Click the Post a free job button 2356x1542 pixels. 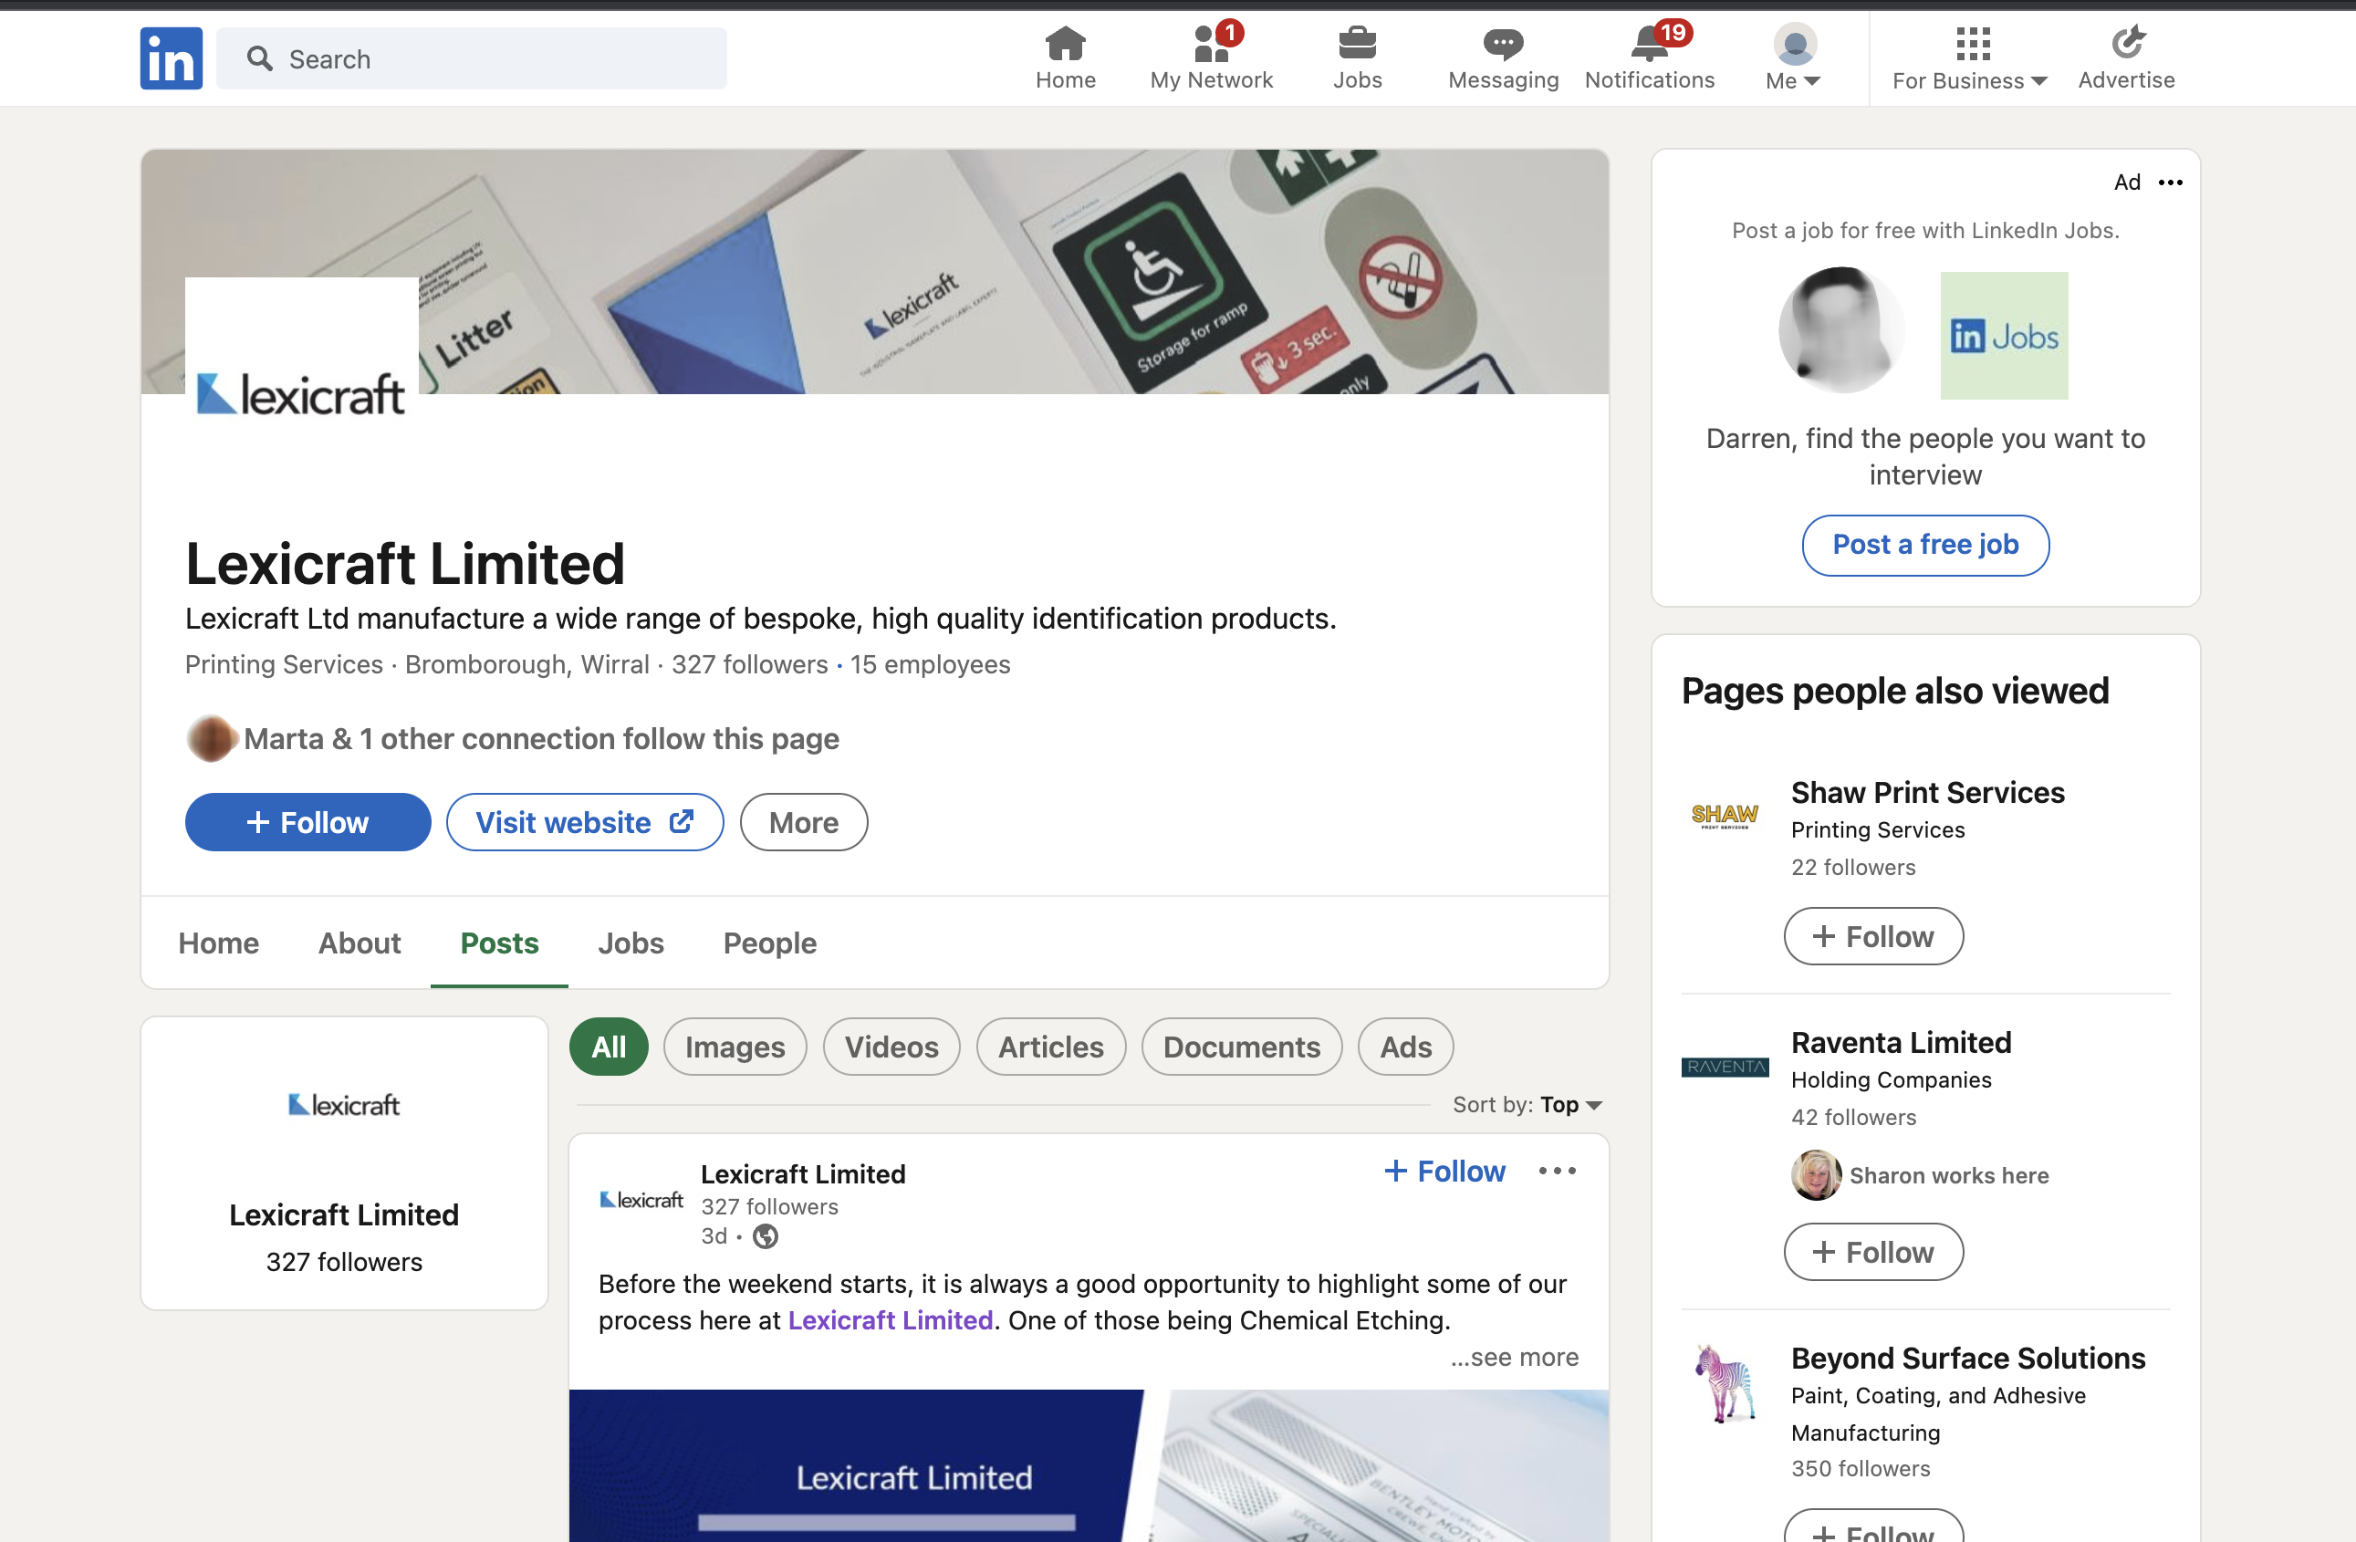[1924, 545]
